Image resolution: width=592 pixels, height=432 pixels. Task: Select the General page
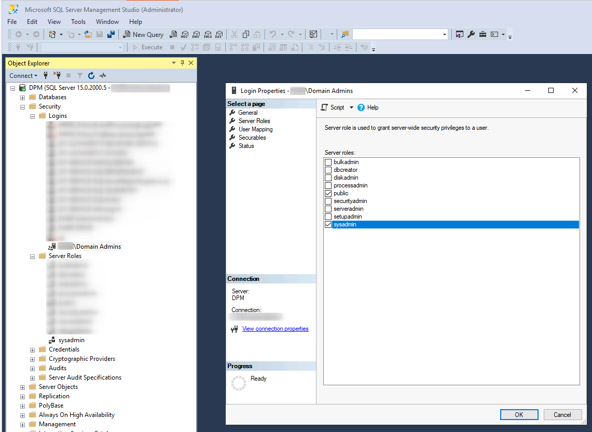click(x=247, y=113)
